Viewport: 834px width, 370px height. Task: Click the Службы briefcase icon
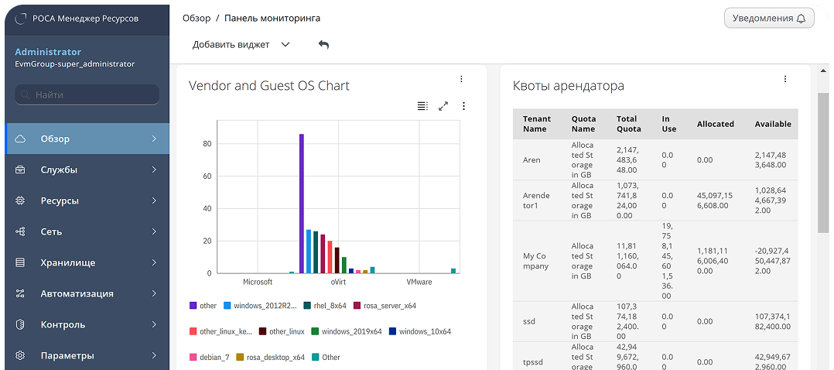(21, 170)
